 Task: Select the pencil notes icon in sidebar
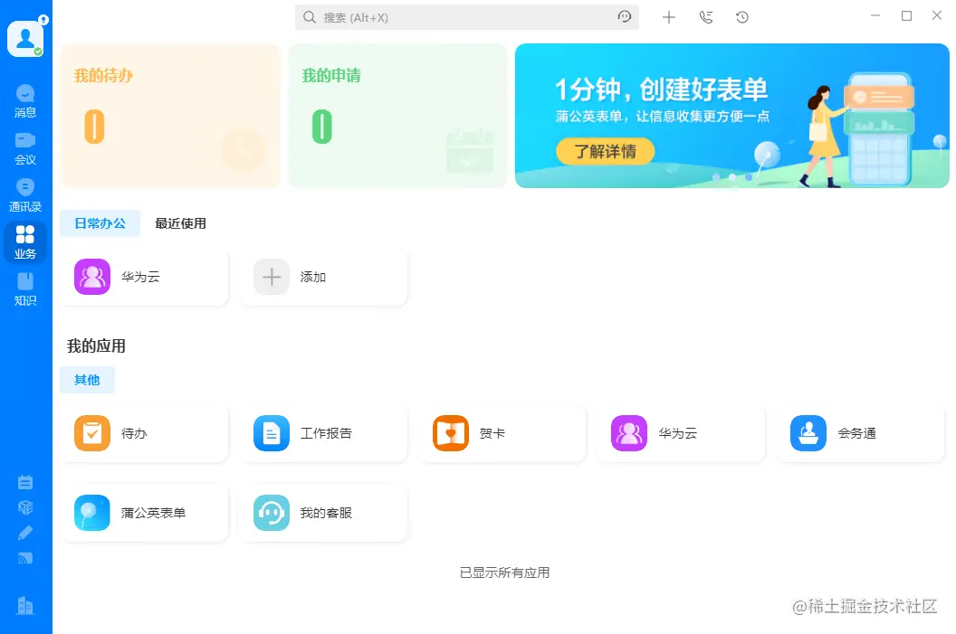(x=24, y=533)
